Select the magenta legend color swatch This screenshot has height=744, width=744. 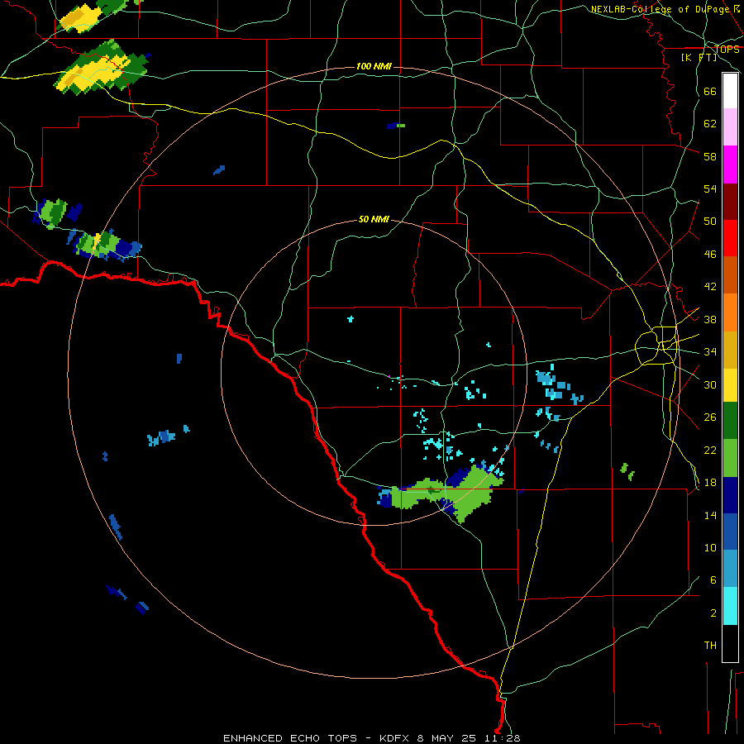730,165
